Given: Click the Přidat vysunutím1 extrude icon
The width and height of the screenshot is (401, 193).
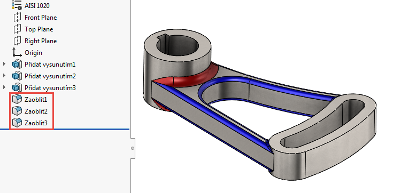Looking at the screenshot, I should pyautogui.click(x=17, y=65).
